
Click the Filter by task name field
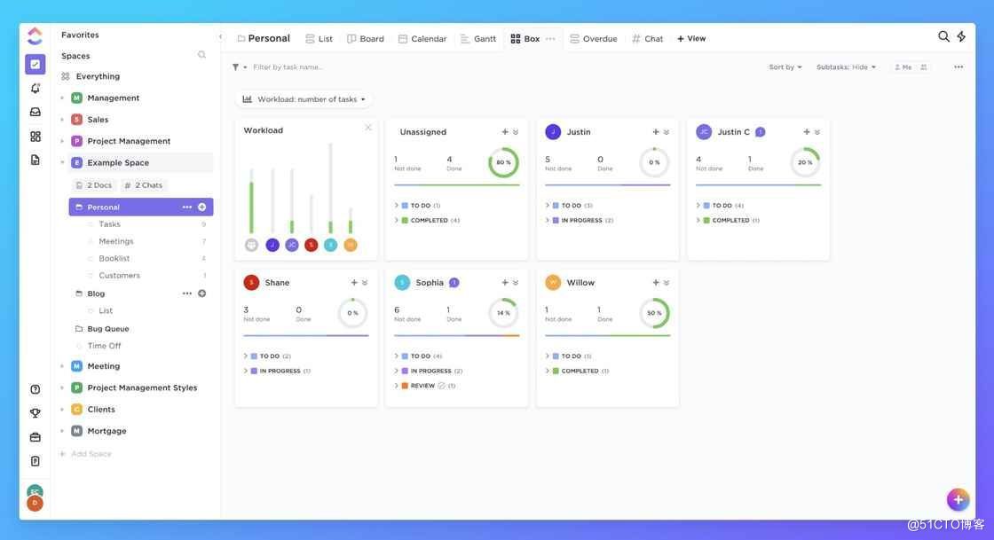coord(288,67)
